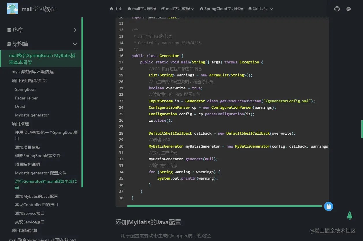
Task: Click the 添加MyBatis的Java配置 heading
Action: coord(148,222)
